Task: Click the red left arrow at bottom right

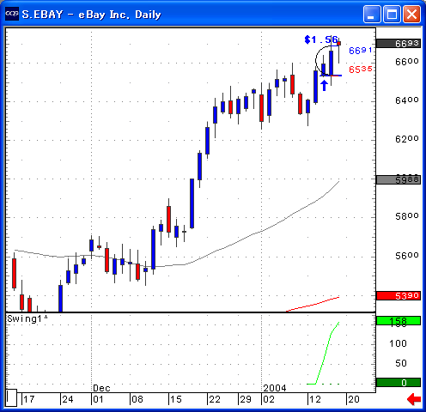Action: (414, 399)
